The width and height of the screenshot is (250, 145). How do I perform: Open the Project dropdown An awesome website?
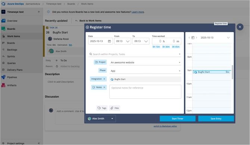point(145,62)
